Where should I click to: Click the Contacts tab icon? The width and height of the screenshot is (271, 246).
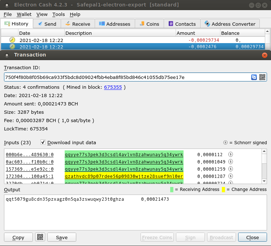171,24
